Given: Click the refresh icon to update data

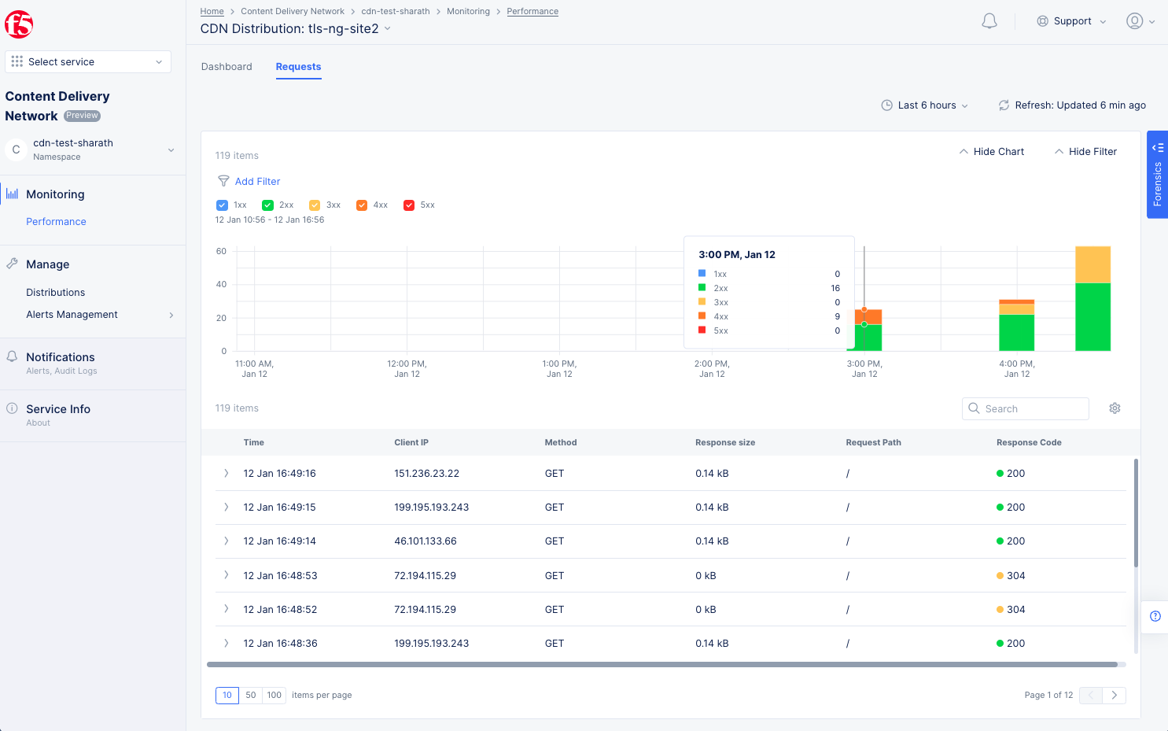Looking at the screenshot, I should (x=1004, y=105).
